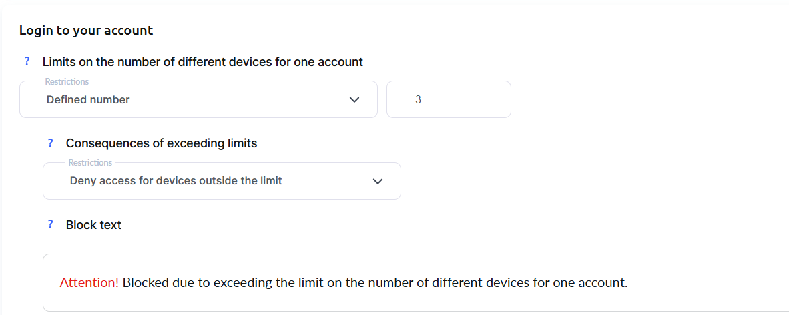Click the Consequences of exceeding limits label

(161, 143)
